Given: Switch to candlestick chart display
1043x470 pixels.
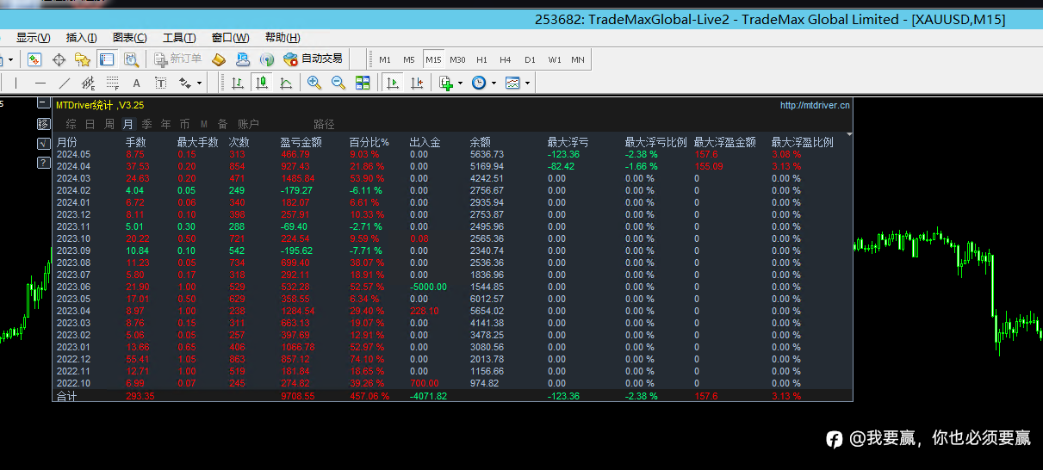Looking at the screenshot, I should (x=262, y=83).
